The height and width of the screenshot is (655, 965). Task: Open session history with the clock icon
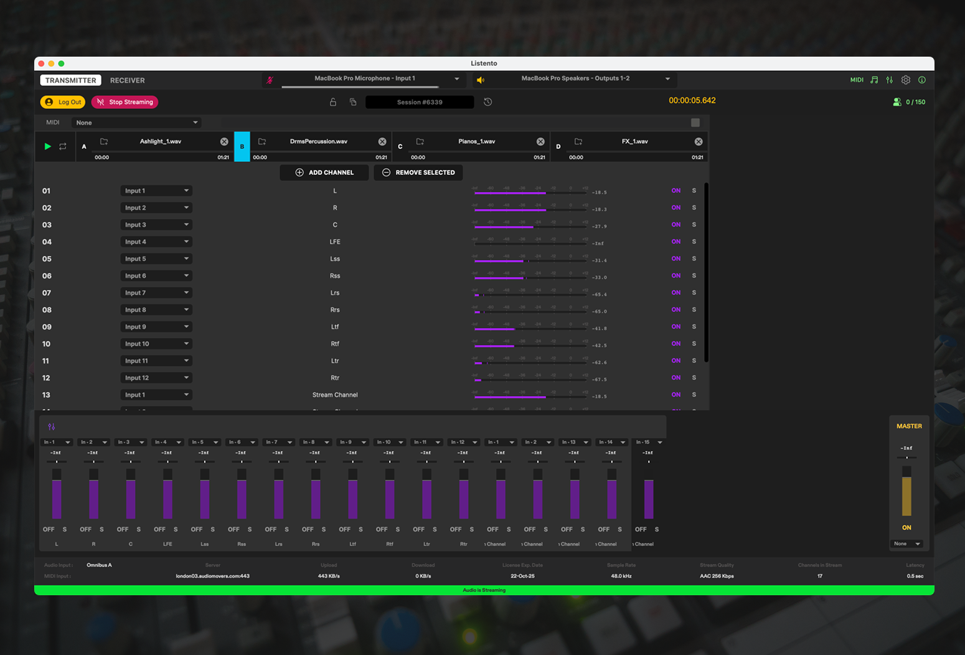[x=488, y=101]
